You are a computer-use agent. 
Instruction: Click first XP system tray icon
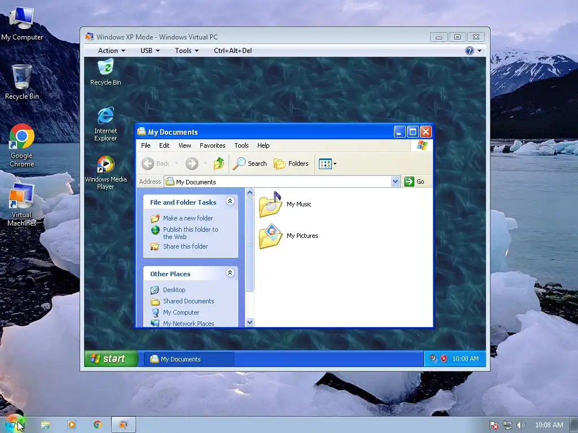(433, 358)
